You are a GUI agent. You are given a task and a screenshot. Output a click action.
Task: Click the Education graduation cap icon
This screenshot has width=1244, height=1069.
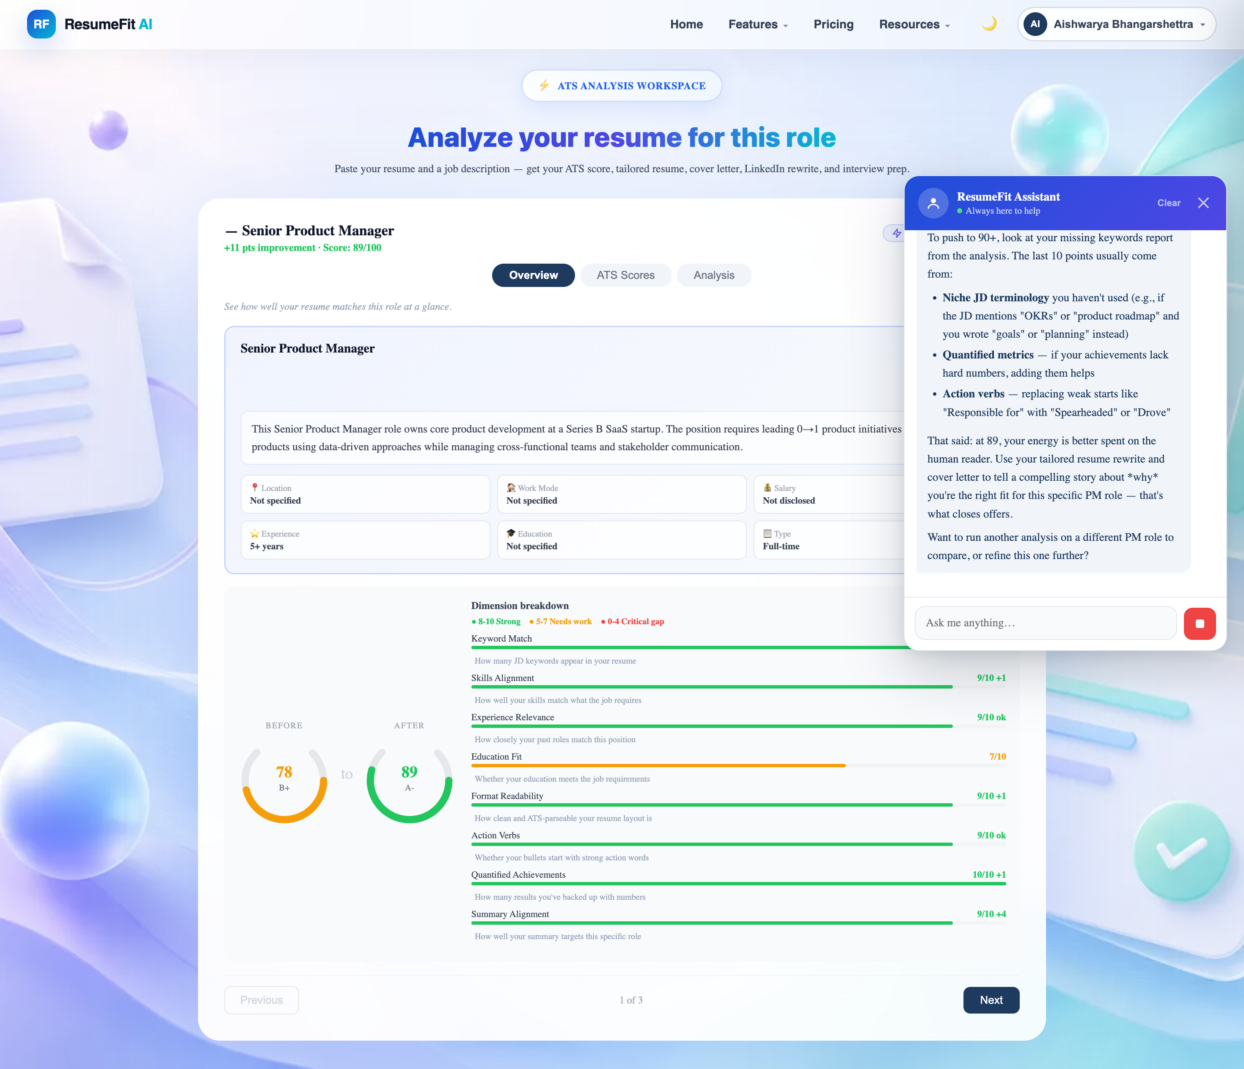click(x=511, y=533)
